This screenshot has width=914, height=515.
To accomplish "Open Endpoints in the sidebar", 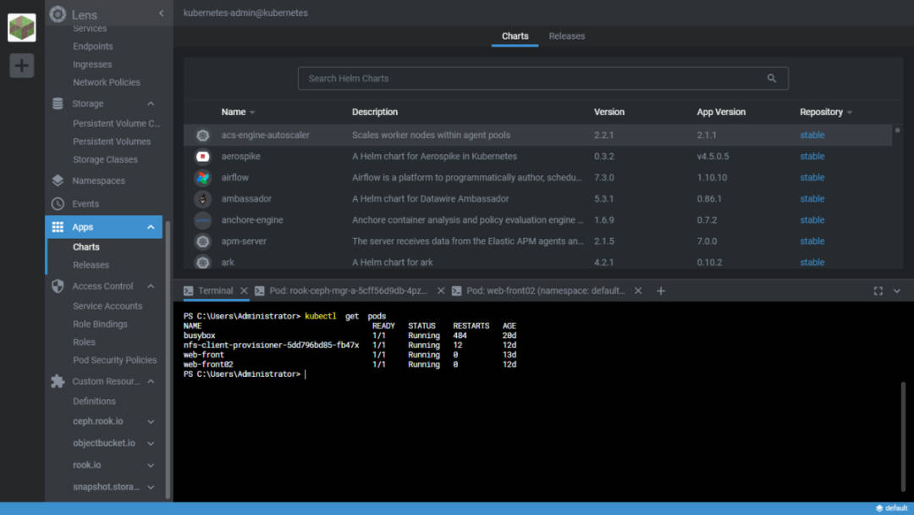I will coord(93,46).
